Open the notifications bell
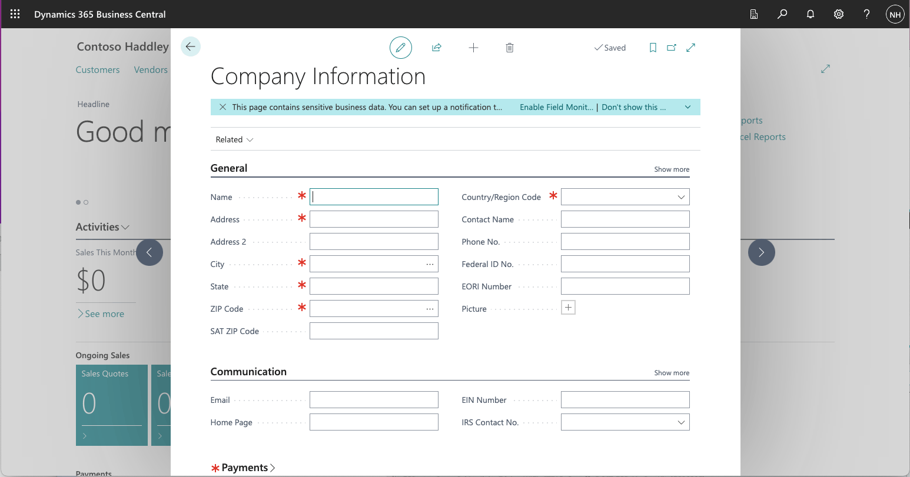The image size is (910, 477). pos(811,14)
